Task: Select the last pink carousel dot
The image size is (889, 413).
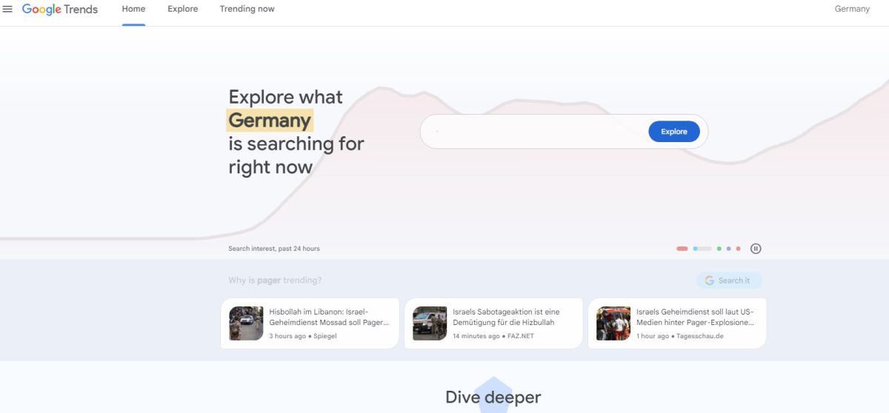Action: [x=739, y=249]
